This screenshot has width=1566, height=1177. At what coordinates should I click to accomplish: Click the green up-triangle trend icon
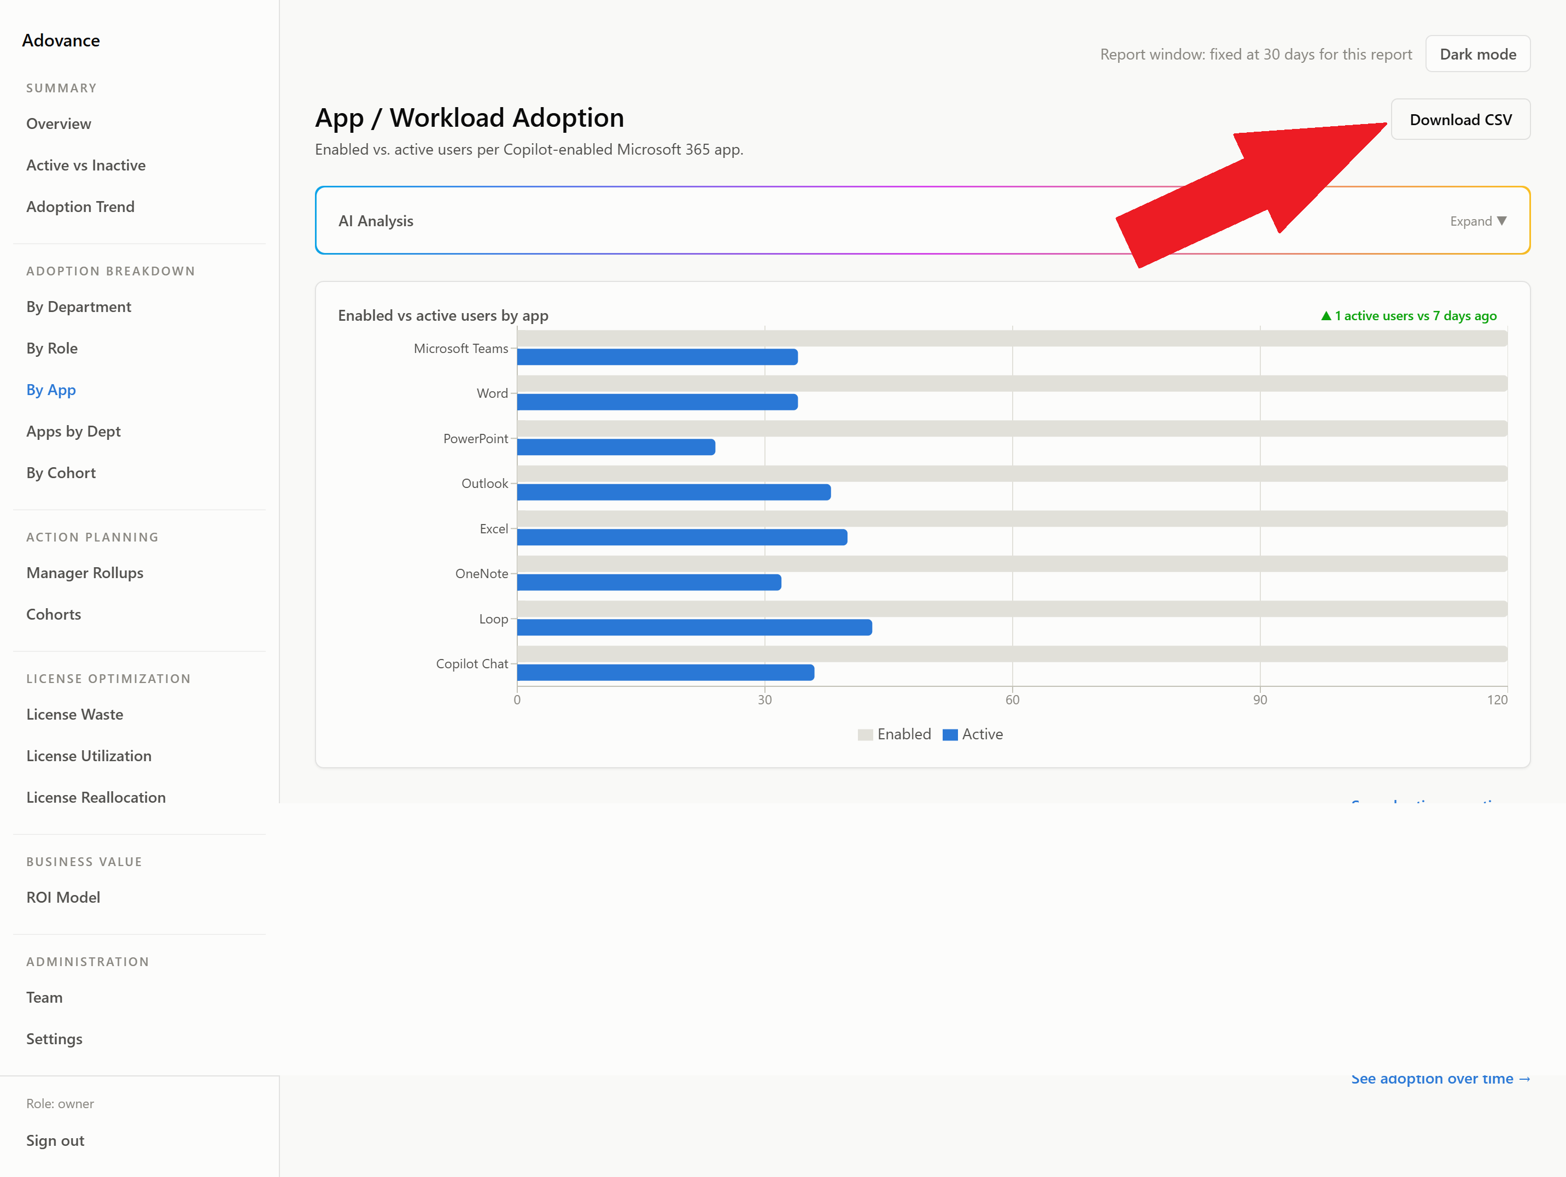(1326, 316)
